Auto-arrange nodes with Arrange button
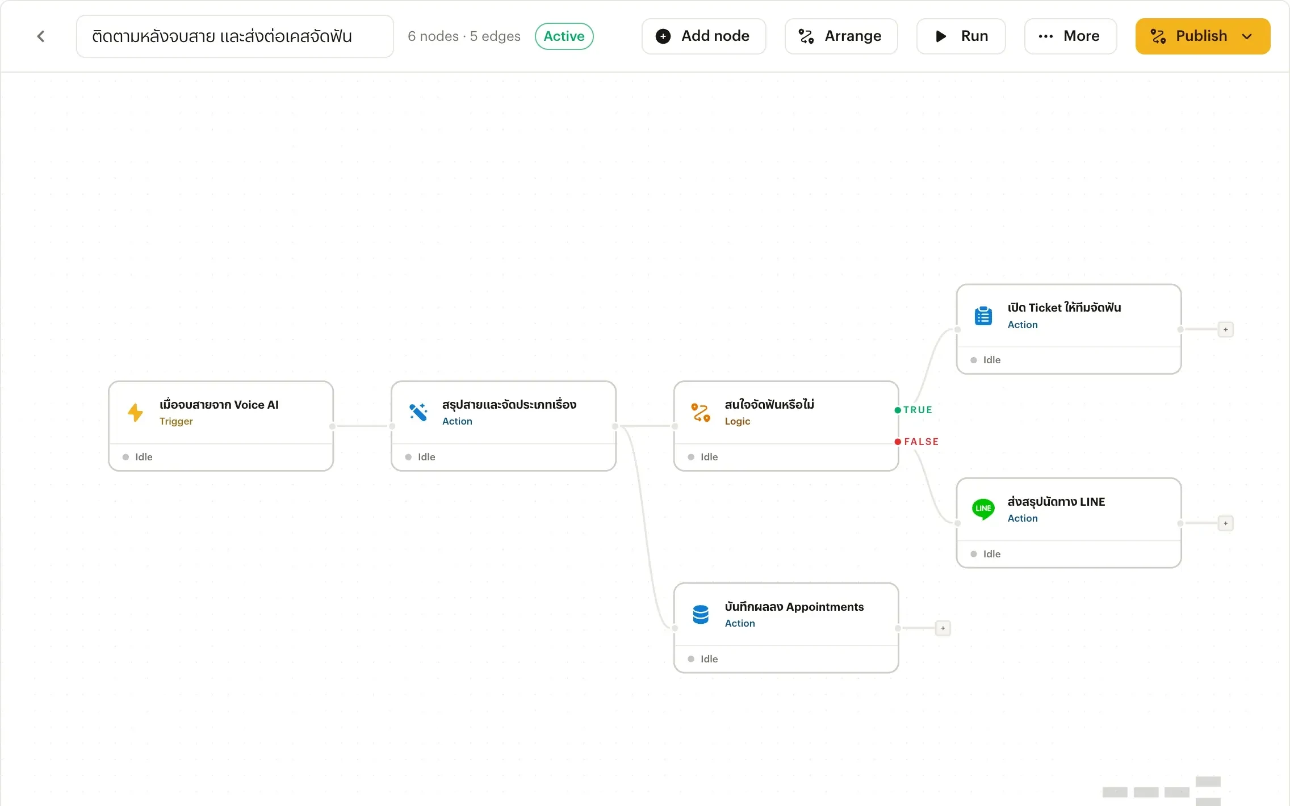Image resolution: width=1290 pixels, height=806 pixels. click(x=841, y=36)
